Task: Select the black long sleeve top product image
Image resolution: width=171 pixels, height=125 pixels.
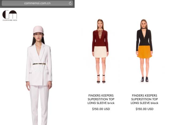Action: click(144, 51)
